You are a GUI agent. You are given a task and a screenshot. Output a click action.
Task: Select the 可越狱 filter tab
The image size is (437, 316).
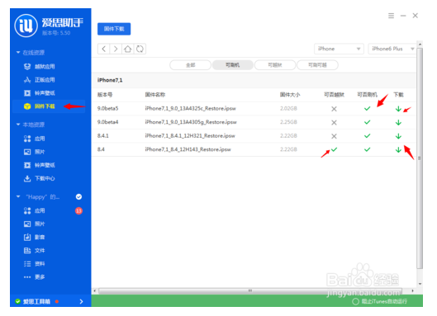275,65
